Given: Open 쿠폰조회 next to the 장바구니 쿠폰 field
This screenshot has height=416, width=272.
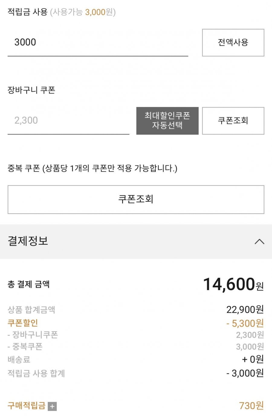Looking at the screenshot, I should pos(233,121).
